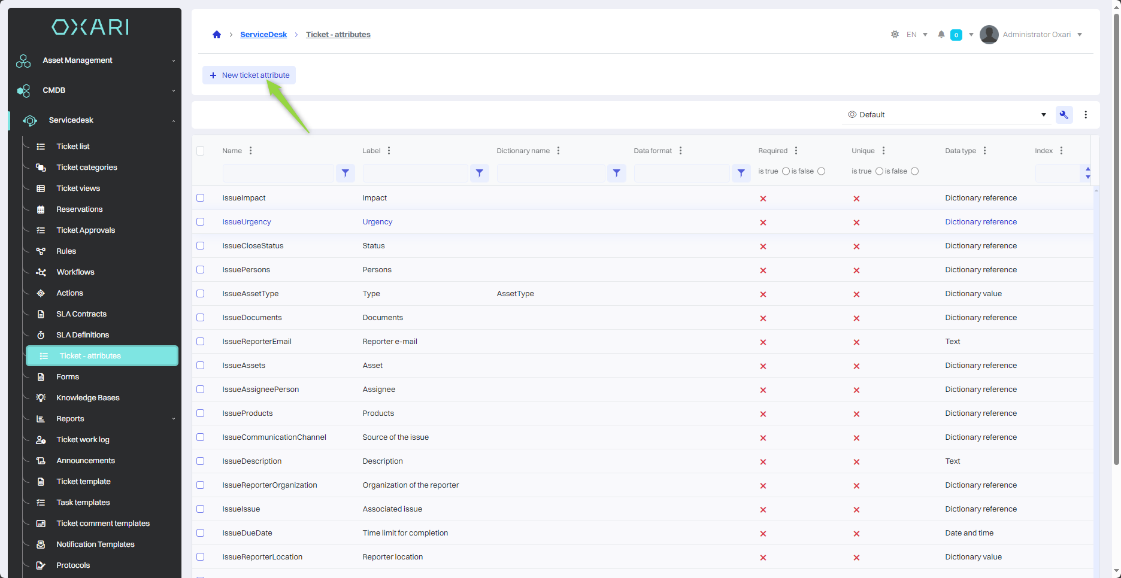Open the table's vertical three-dot options menu
Viewport: 1121px width, 578px height.
pos(1086,115)
